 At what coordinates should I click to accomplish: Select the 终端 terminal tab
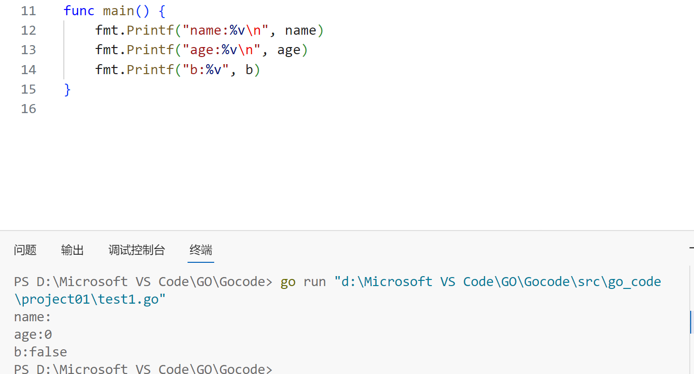[x=200, y=250]
